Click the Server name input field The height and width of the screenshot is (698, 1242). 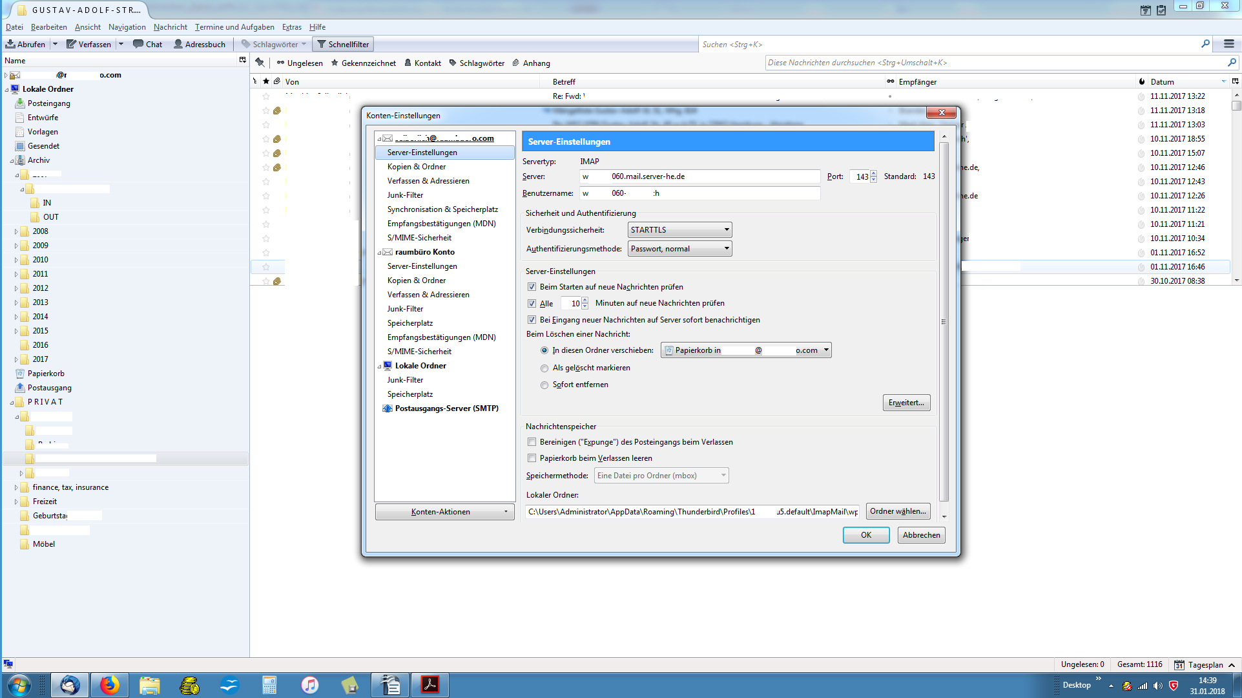point(700,176)
